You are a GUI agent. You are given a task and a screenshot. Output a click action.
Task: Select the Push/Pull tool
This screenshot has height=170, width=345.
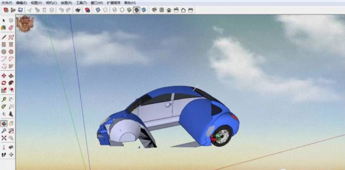pos(11,76)
